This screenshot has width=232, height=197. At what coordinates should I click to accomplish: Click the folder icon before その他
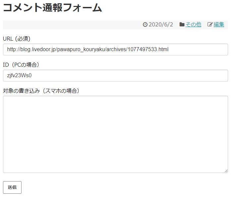pos(182,24)
